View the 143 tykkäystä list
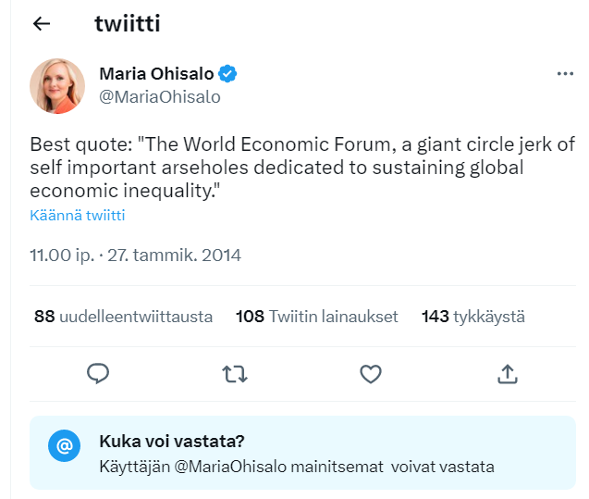 (472, 317)
